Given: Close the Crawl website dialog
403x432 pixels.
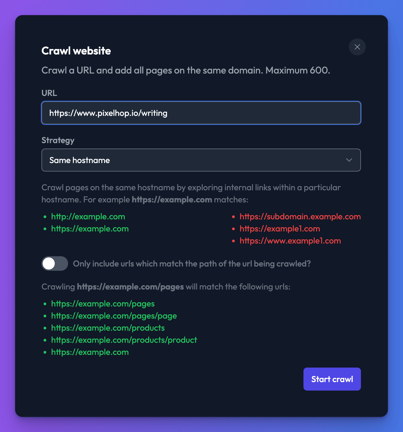Looking at the screenshot, I should [357, 47].
